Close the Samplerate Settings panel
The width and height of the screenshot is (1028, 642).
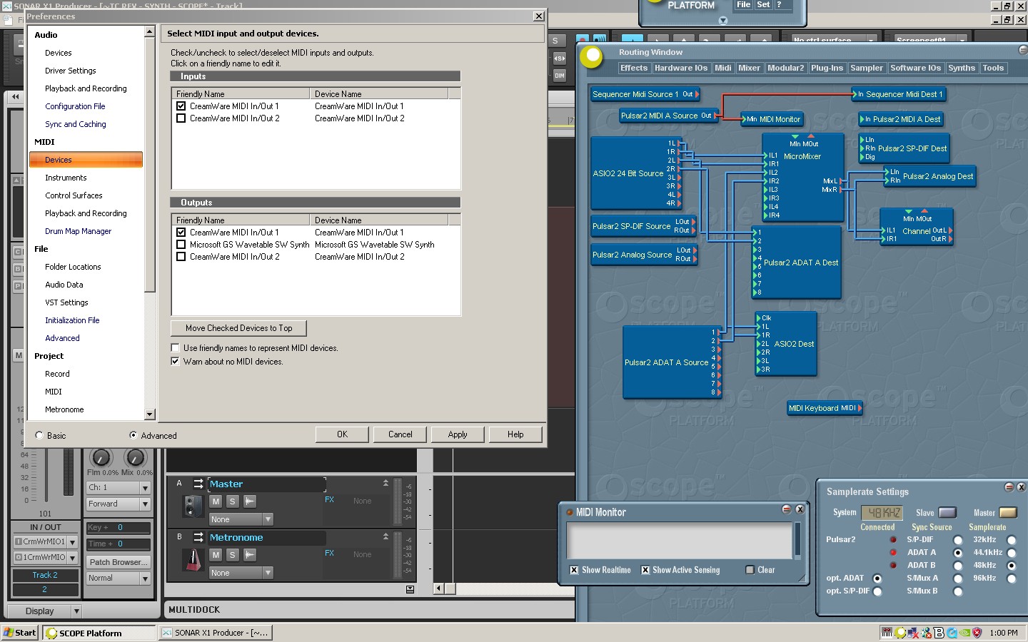point(1021,487)
